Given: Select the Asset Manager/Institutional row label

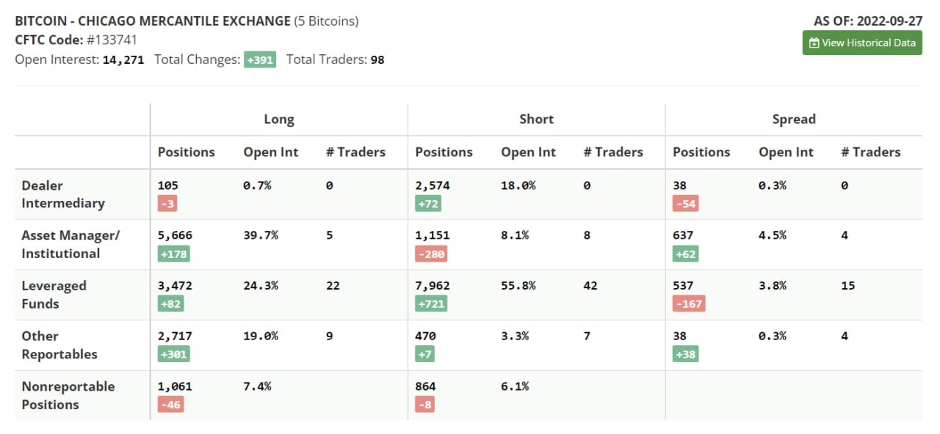Looking at the screenshot, I should point(70,244).
